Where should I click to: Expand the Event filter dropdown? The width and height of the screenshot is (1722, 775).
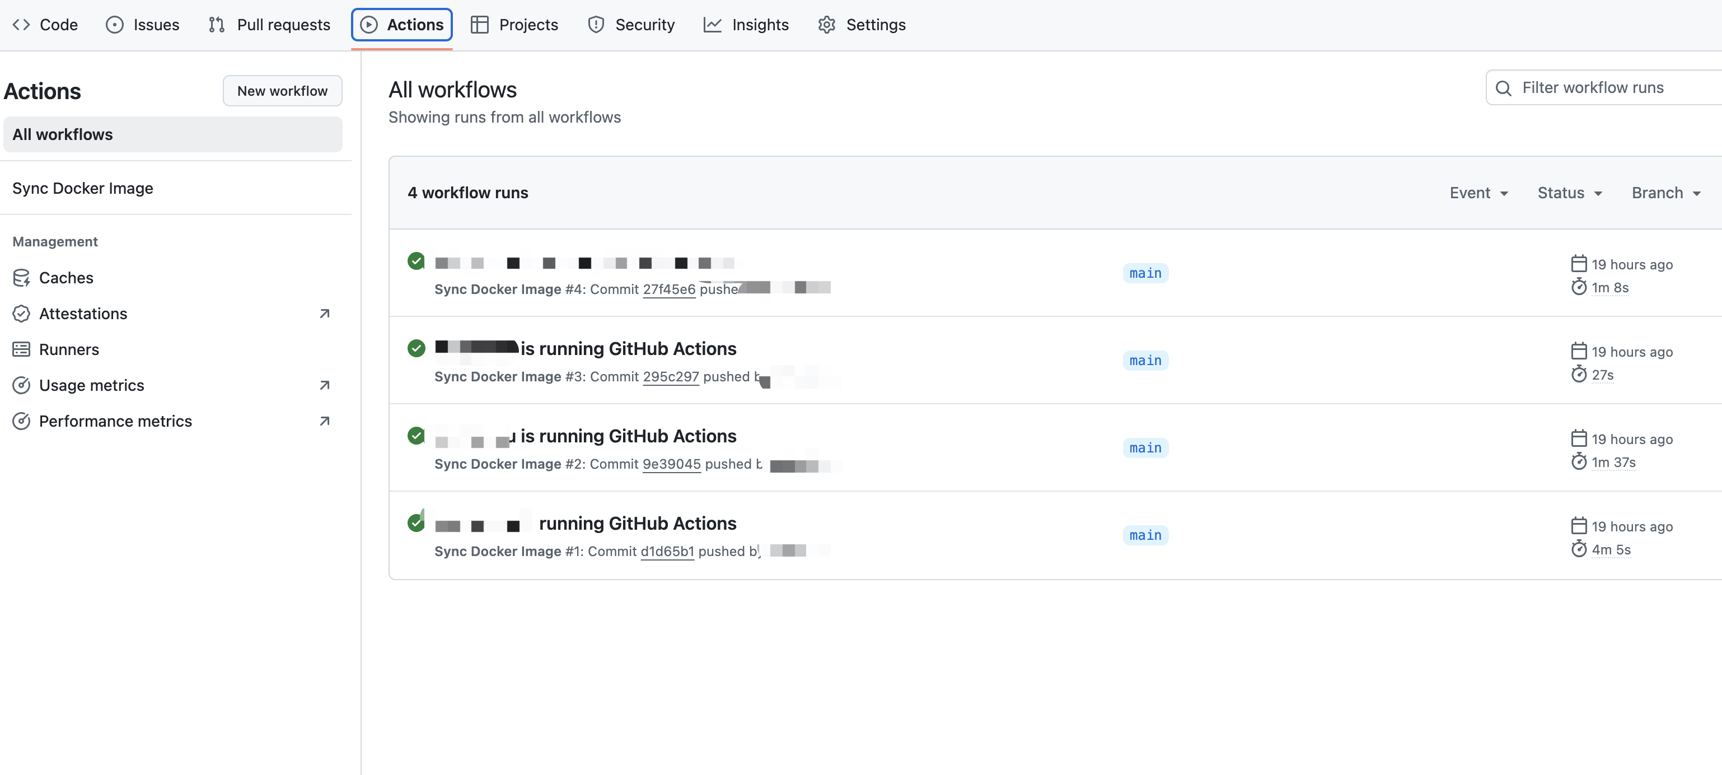(x=1478, y=193)
